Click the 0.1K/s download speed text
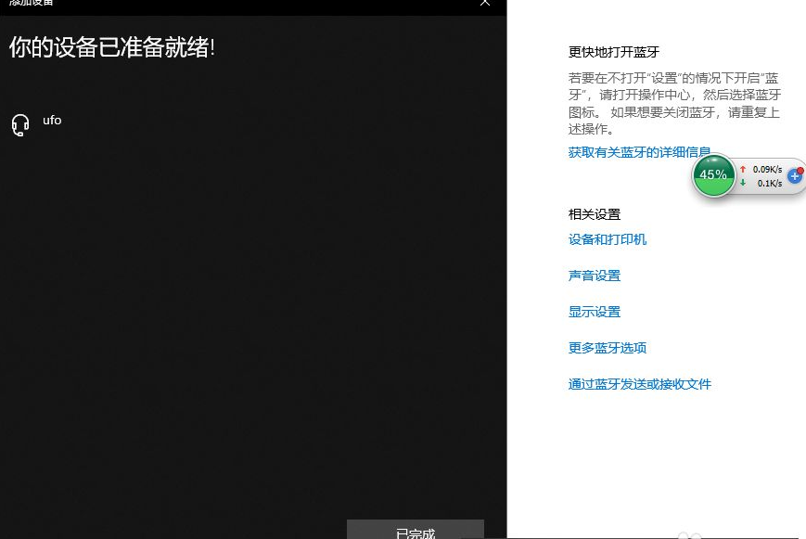The height and width of the screenshot is (539, 806). pos(769,183)
